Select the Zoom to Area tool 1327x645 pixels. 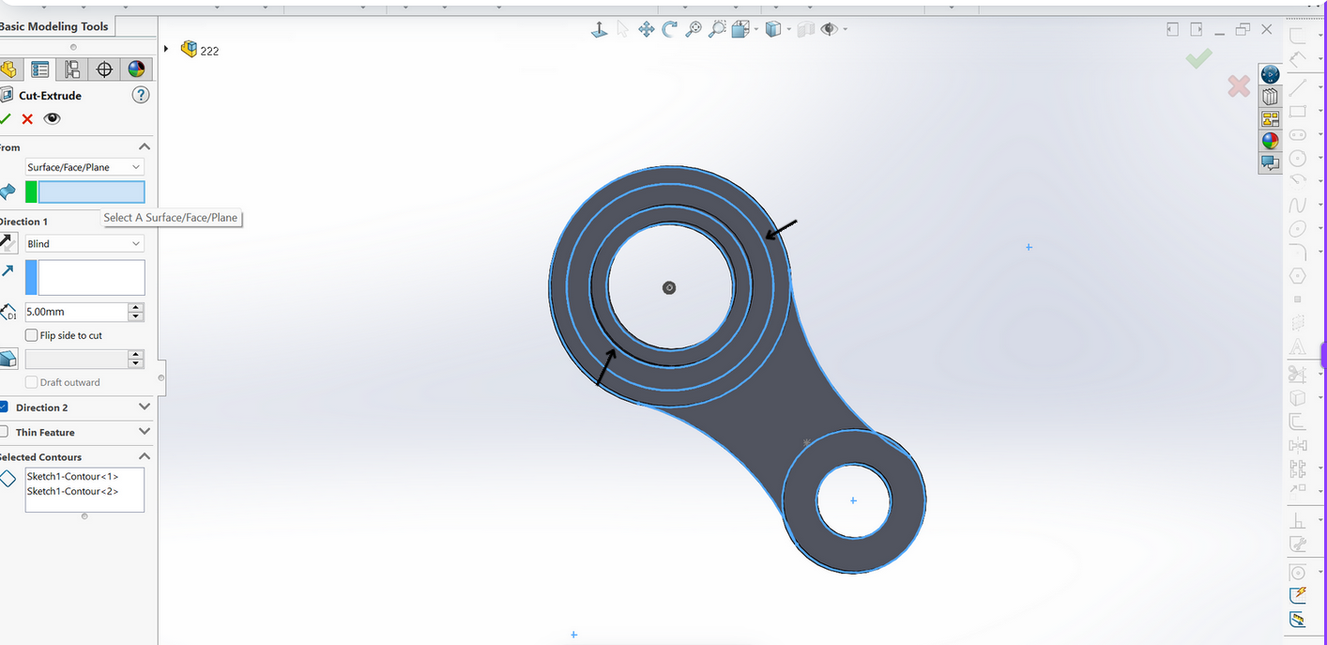[x=717, y=30]
